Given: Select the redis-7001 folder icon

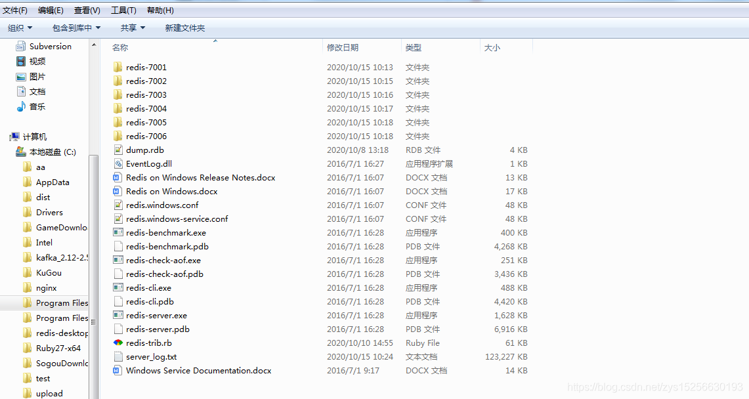Looking at the screenshot, I should [x=118, y=68].
